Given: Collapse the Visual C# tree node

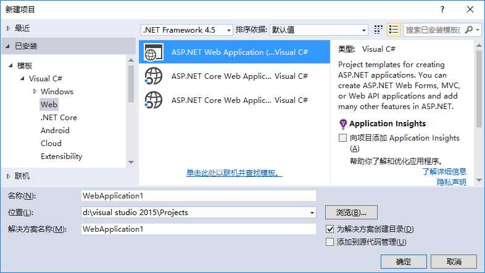Looking at the screenshot, I should [x=22, y=78].
